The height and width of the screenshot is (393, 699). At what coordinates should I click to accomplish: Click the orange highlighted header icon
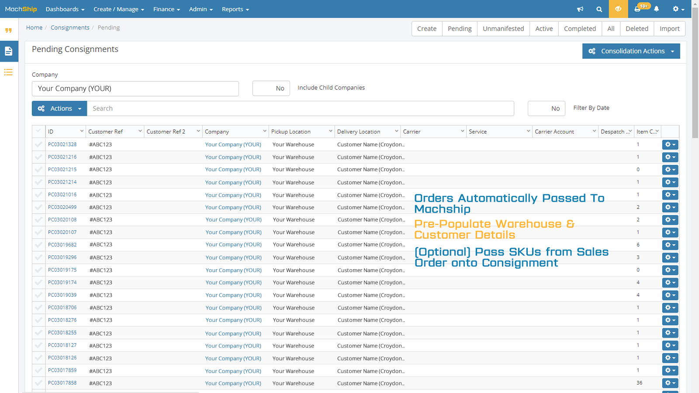point(618,9)
